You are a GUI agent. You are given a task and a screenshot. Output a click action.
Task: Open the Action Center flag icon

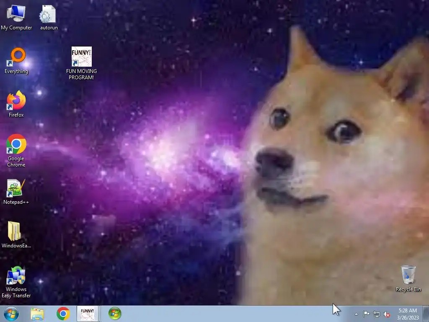pos(366,314)
